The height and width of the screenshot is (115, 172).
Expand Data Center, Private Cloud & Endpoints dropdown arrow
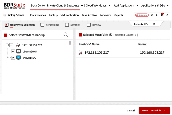tap(82, 6)
